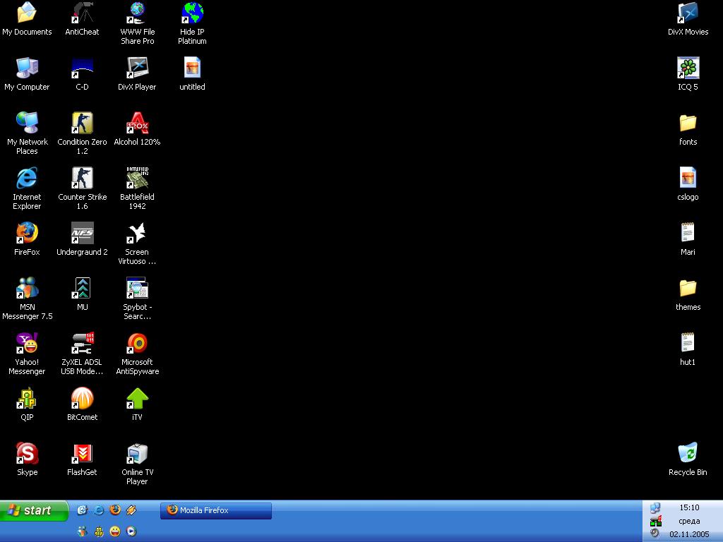Viewport: 723px width, 542px height.
Task: Open volume speaker tray icon
Action: point(655,534)
